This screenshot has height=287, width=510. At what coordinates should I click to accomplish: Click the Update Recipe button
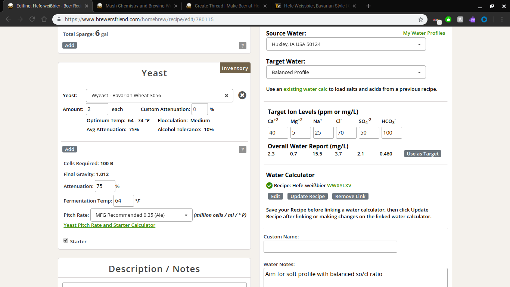pyautogui.click(x=308, y=196)
